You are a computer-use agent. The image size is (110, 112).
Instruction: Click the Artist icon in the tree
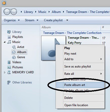pyautogui.click(x=14, y=47)
